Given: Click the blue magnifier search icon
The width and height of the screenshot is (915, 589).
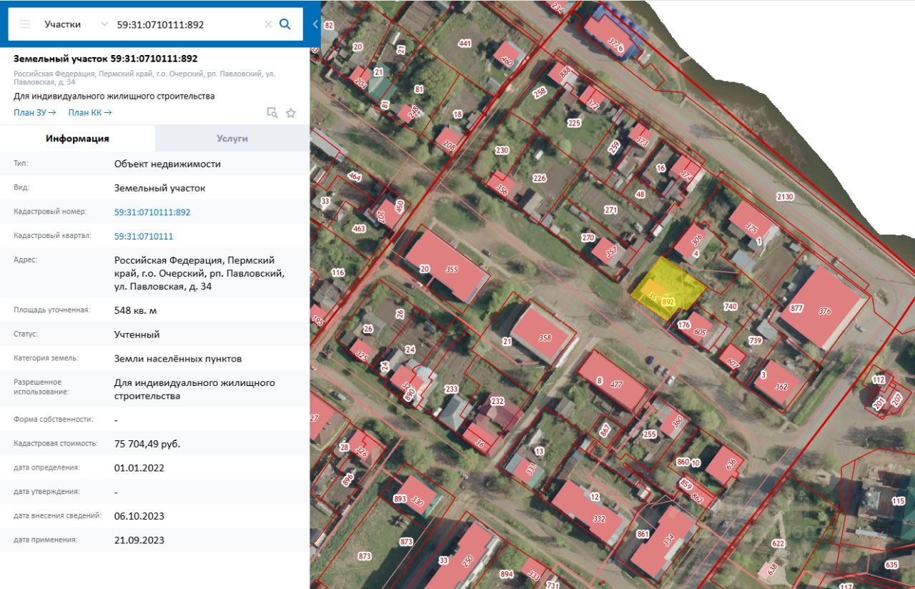Looking at the screenshot, I should coord(285,24).
